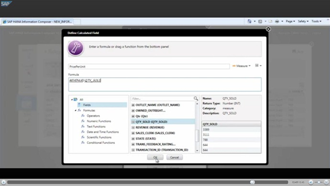Click the PricePerUnit name input field
Viewport: 330px width, 186px height.
(149, 67)
